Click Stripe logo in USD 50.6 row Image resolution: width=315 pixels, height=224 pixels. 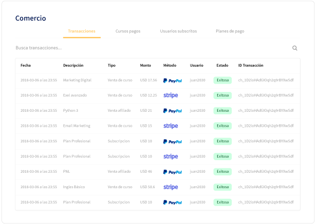[171, 187]
